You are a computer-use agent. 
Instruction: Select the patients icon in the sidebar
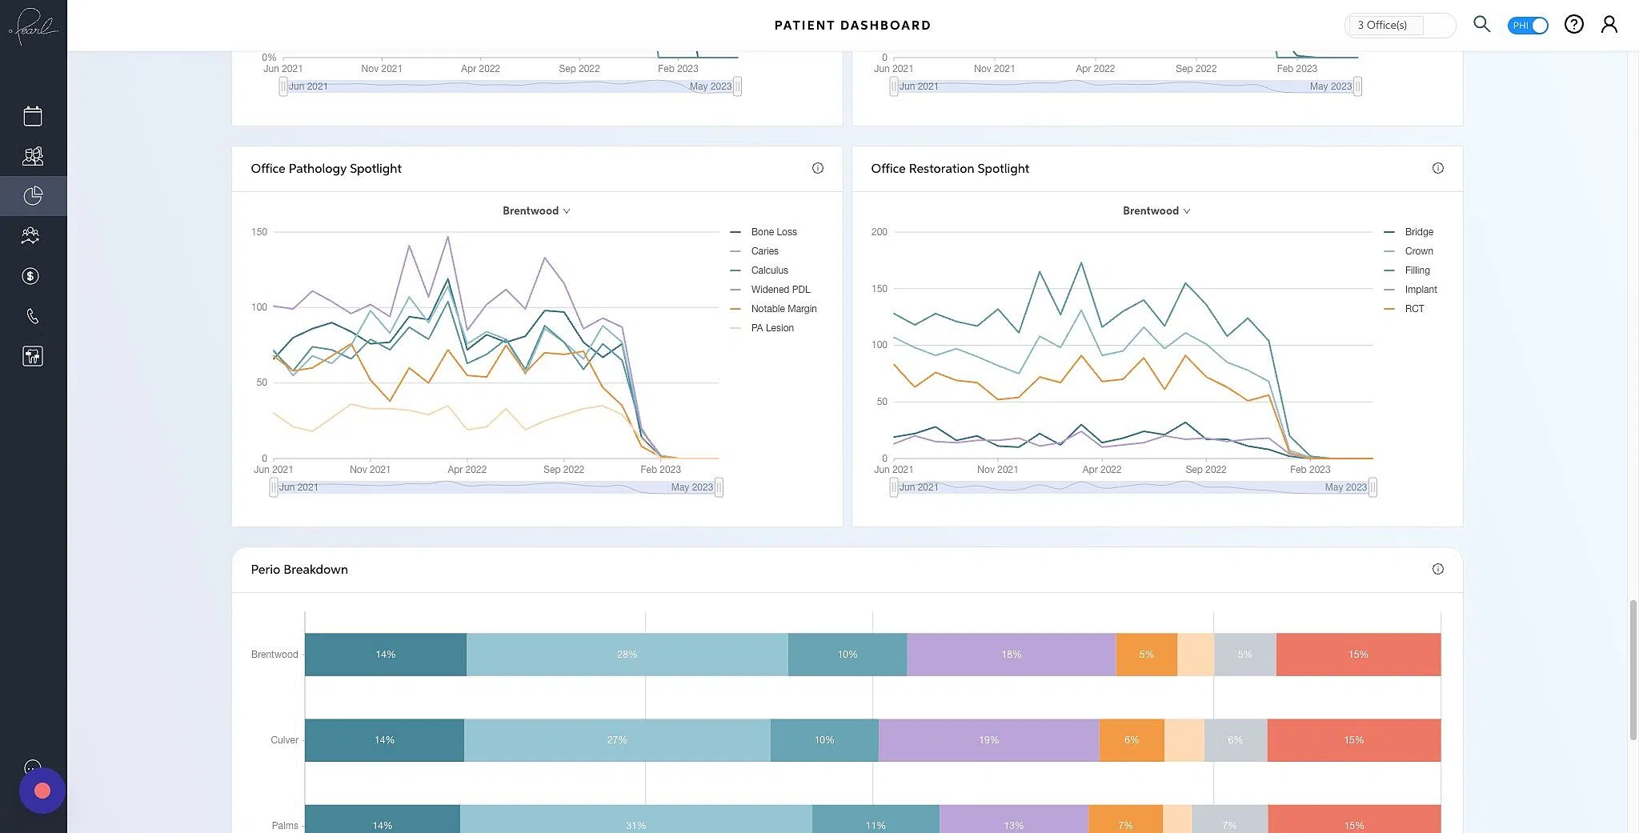pos(32,155)
